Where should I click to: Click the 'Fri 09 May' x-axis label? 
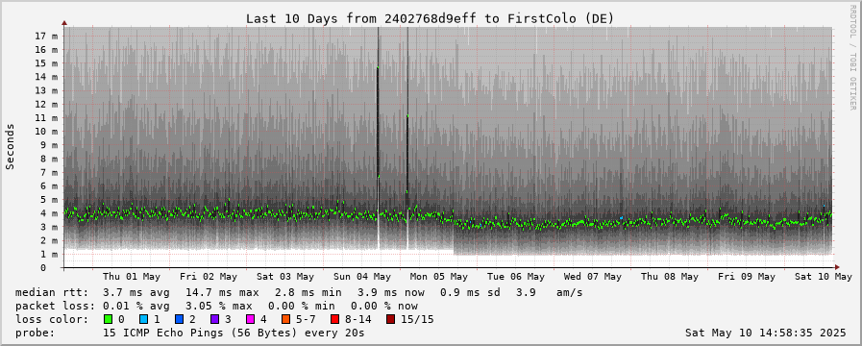click(x=747, y=277)
